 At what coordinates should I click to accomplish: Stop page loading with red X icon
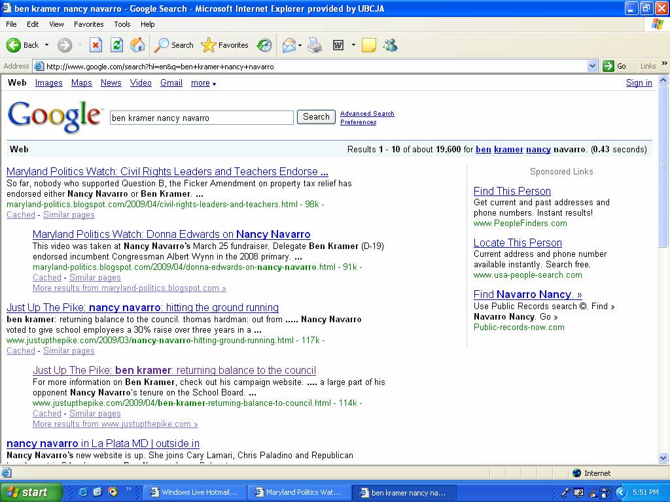coord(96,45)
